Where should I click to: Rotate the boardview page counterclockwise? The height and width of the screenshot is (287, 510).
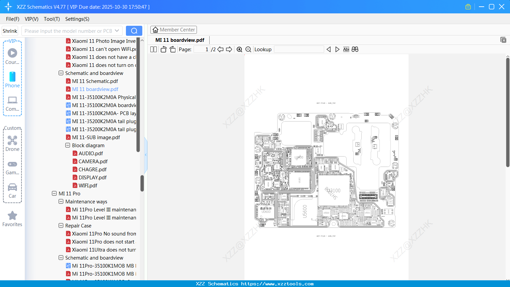tap(163, 49)
